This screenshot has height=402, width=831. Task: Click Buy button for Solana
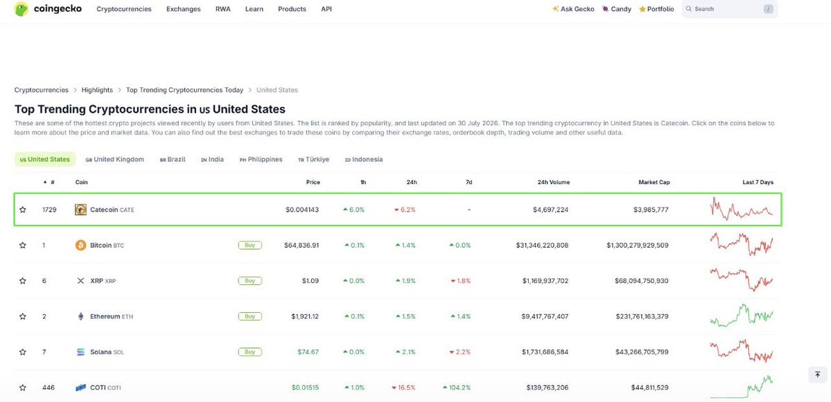(250, 351)
